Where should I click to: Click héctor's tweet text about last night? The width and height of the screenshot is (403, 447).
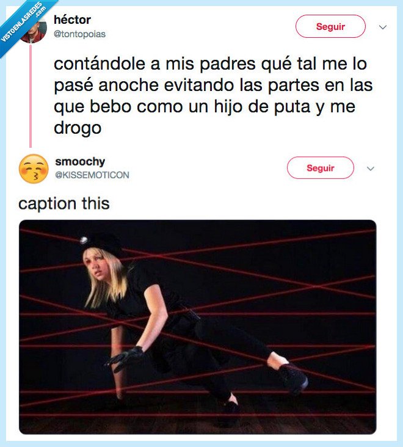pyautogui.click(x=213, y=95)
